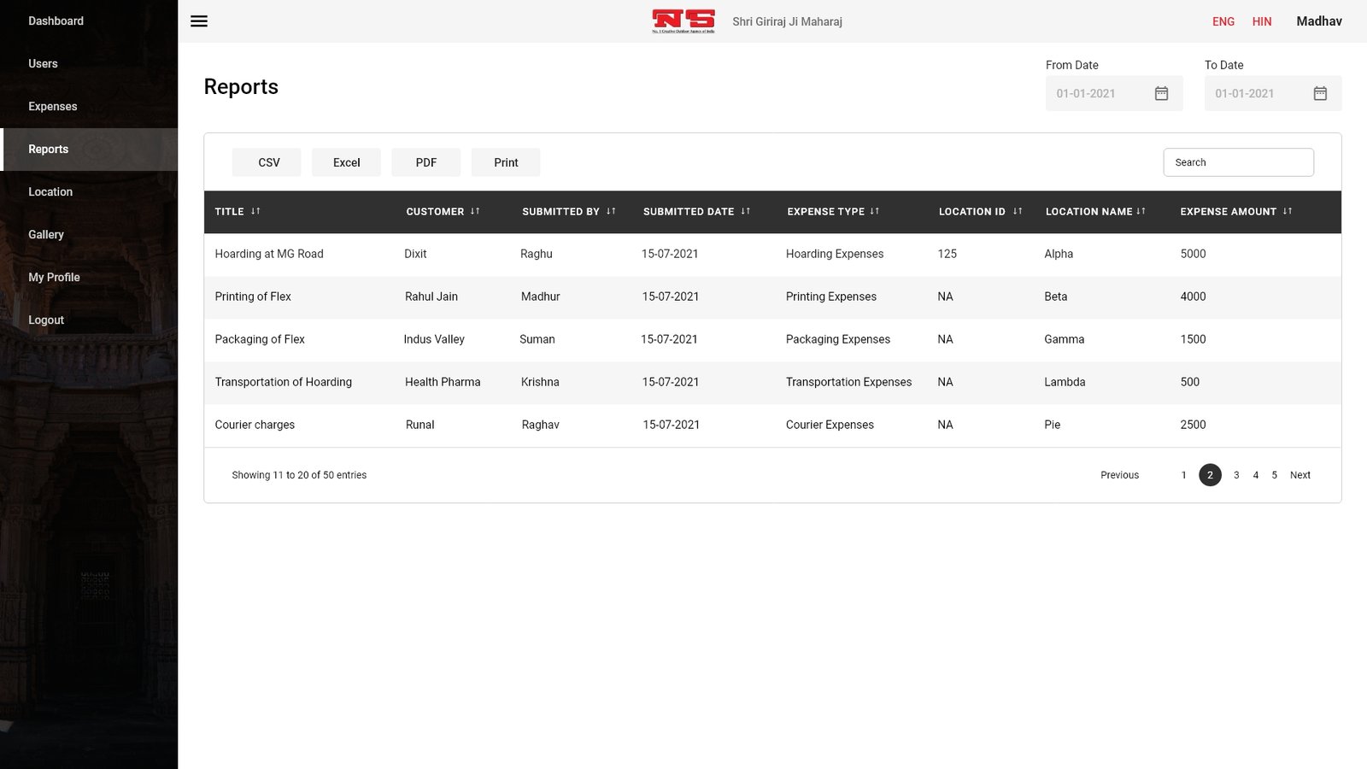This screenshot has height=769, width=1367.
Task: Click the Print button
Action: [x=506, y=162]
